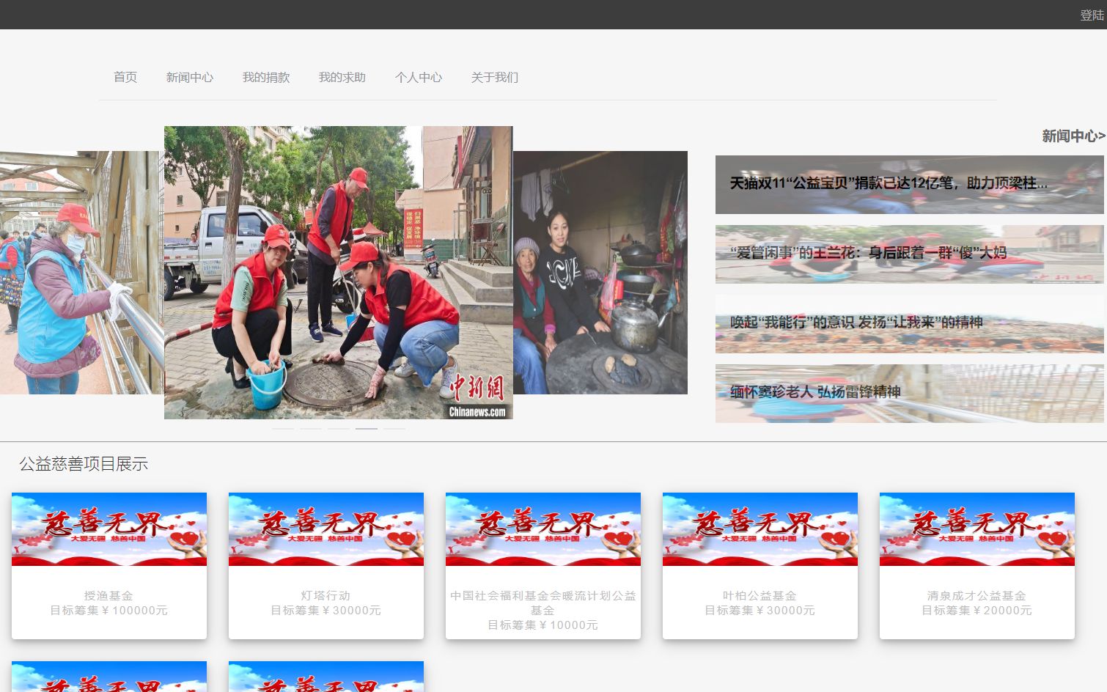Open the 叶柏公益基金 project card
The height and width of the screenshot is (692, 1107).
[x=760, y=566]
